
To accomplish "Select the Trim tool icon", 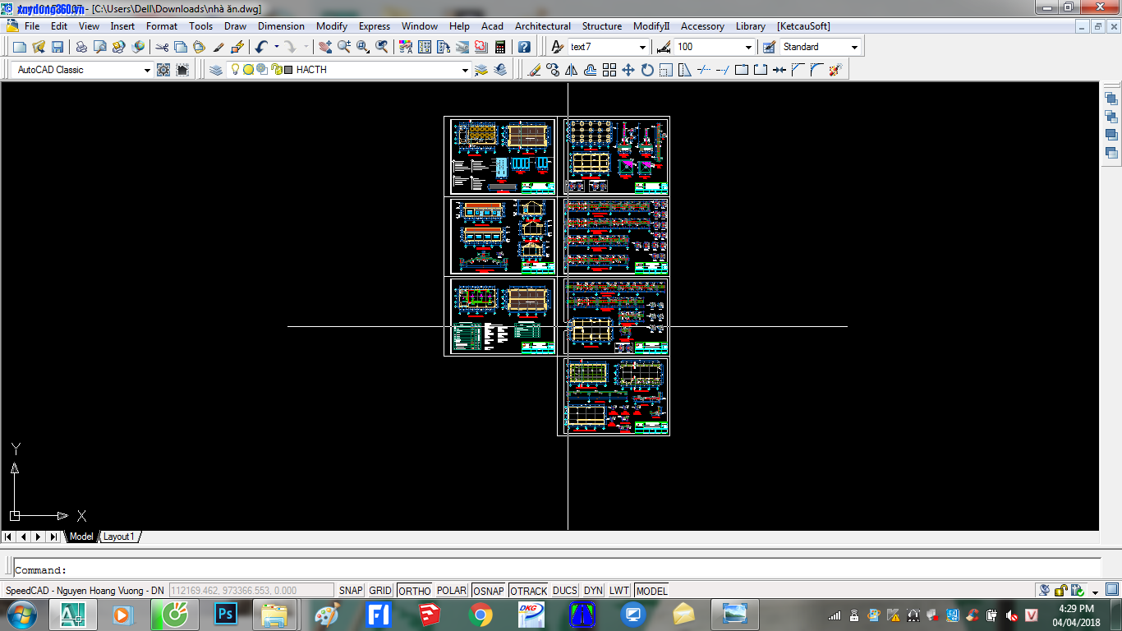I will click(x=704, y=70).
